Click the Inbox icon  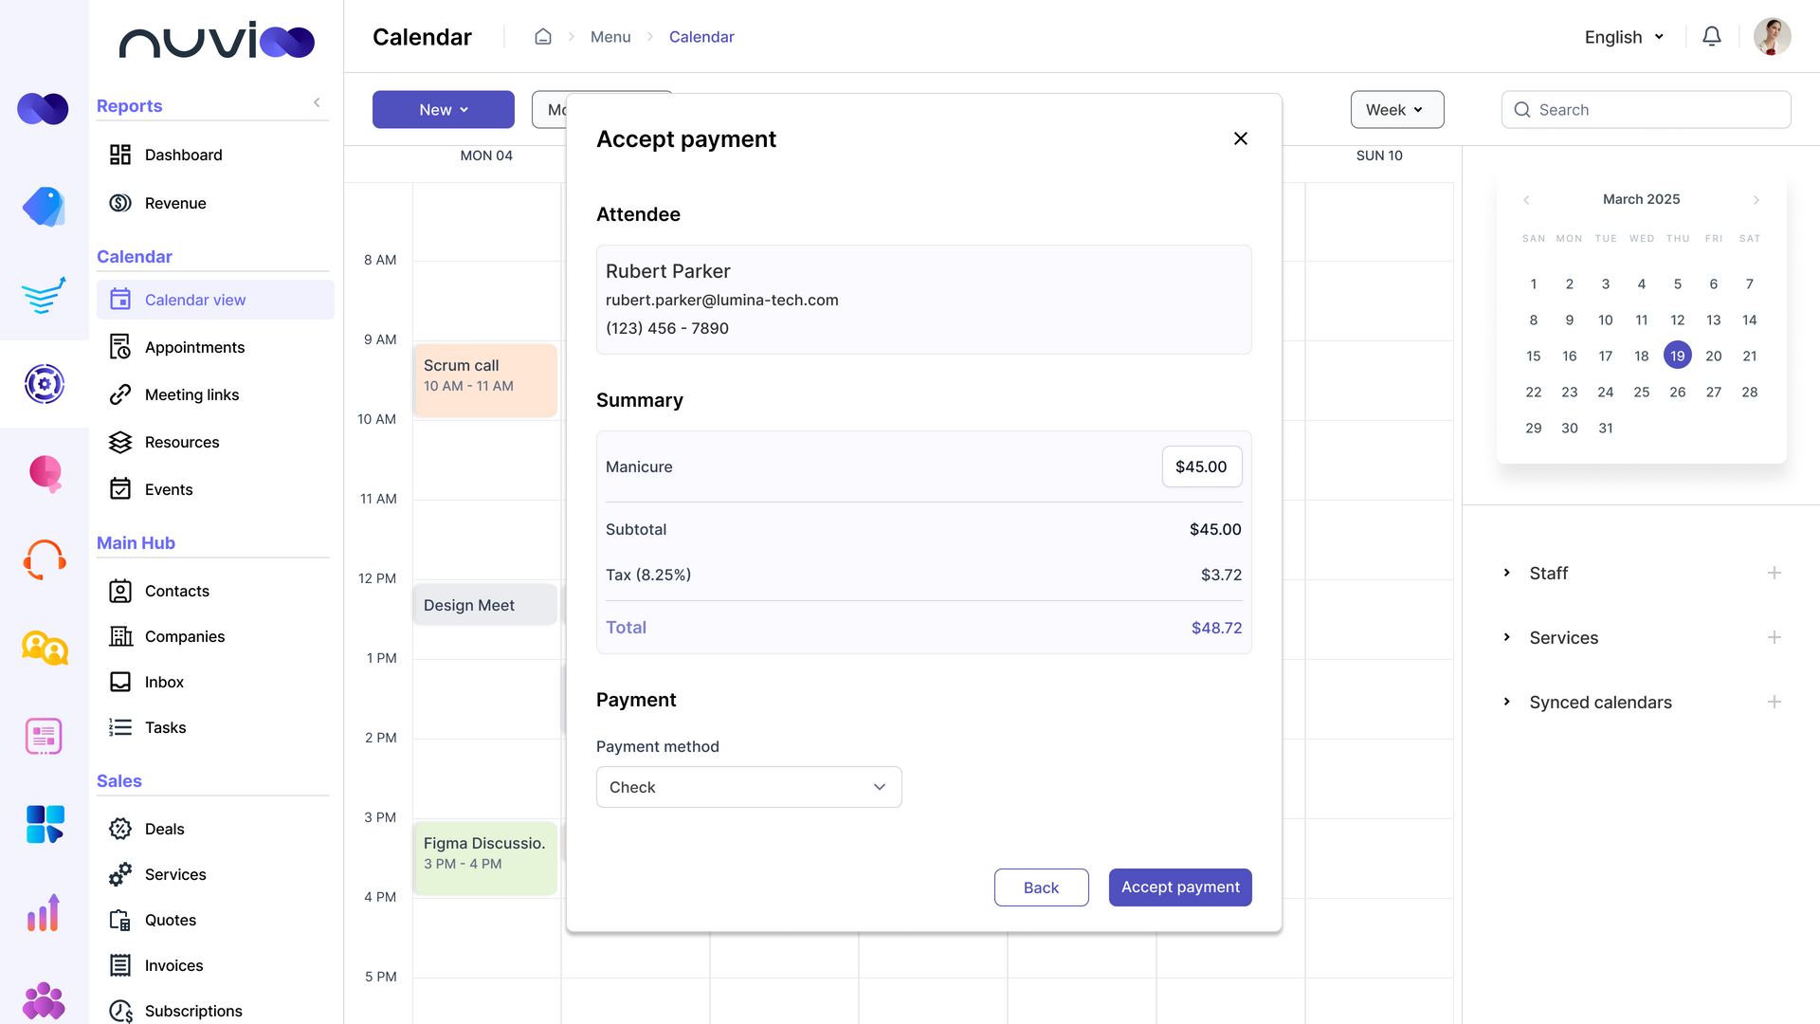120,682
